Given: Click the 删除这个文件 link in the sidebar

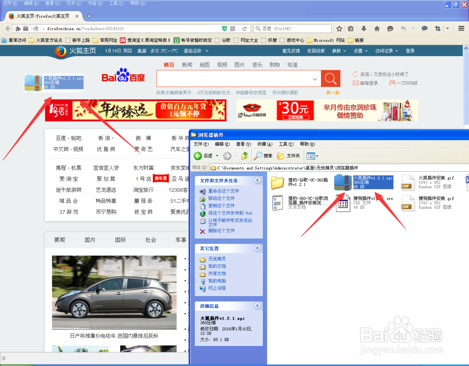Looking at the screenshot, I should pos(220,231).
